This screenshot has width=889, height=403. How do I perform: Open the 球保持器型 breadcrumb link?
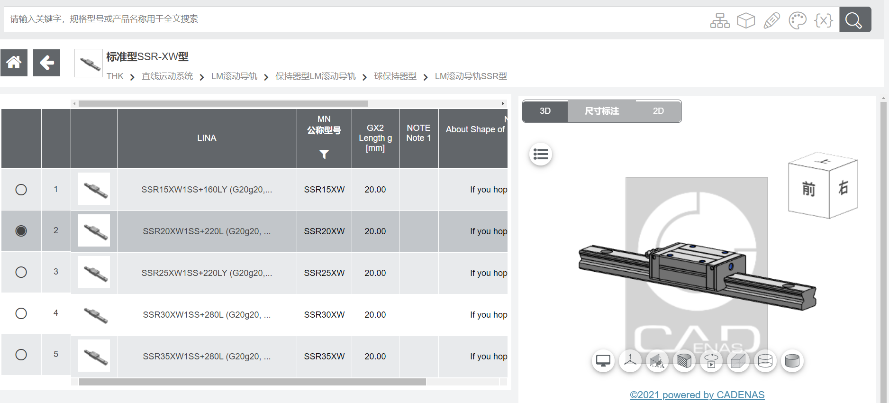[395, 76]
